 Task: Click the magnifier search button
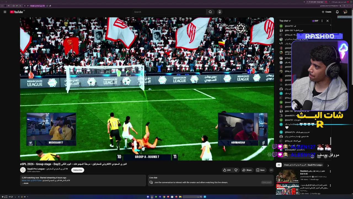210,12
